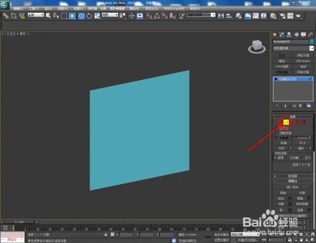The width and height of the screenshot is (316, 243).
Task: Select Editable Poly in the modifier stack
Action: 293,79
